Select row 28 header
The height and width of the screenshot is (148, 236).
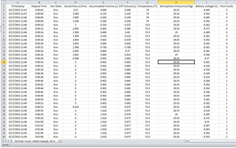coord(4,107)
